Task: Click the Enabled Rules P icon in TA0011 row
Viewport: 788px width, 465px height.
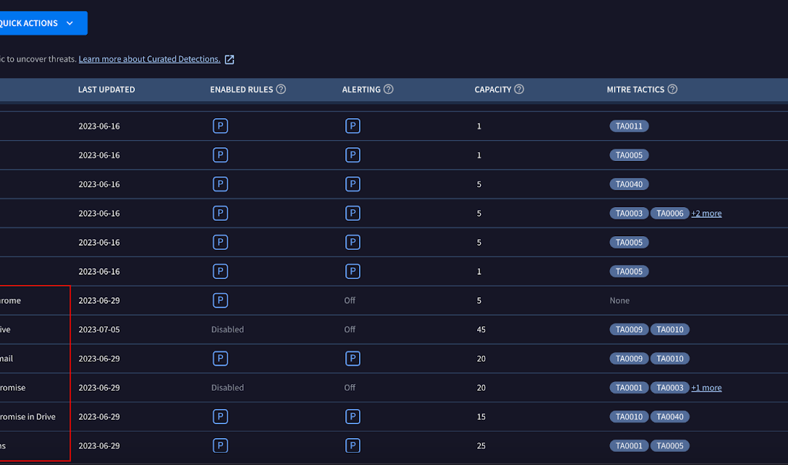Action: point(220,126)
